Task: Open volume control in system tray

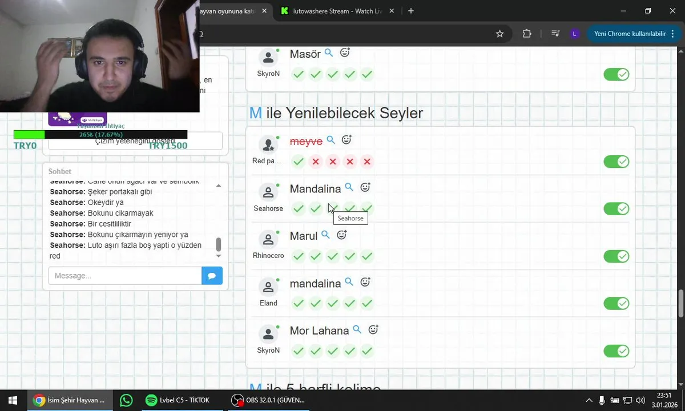Action: [x=640, y=400]
